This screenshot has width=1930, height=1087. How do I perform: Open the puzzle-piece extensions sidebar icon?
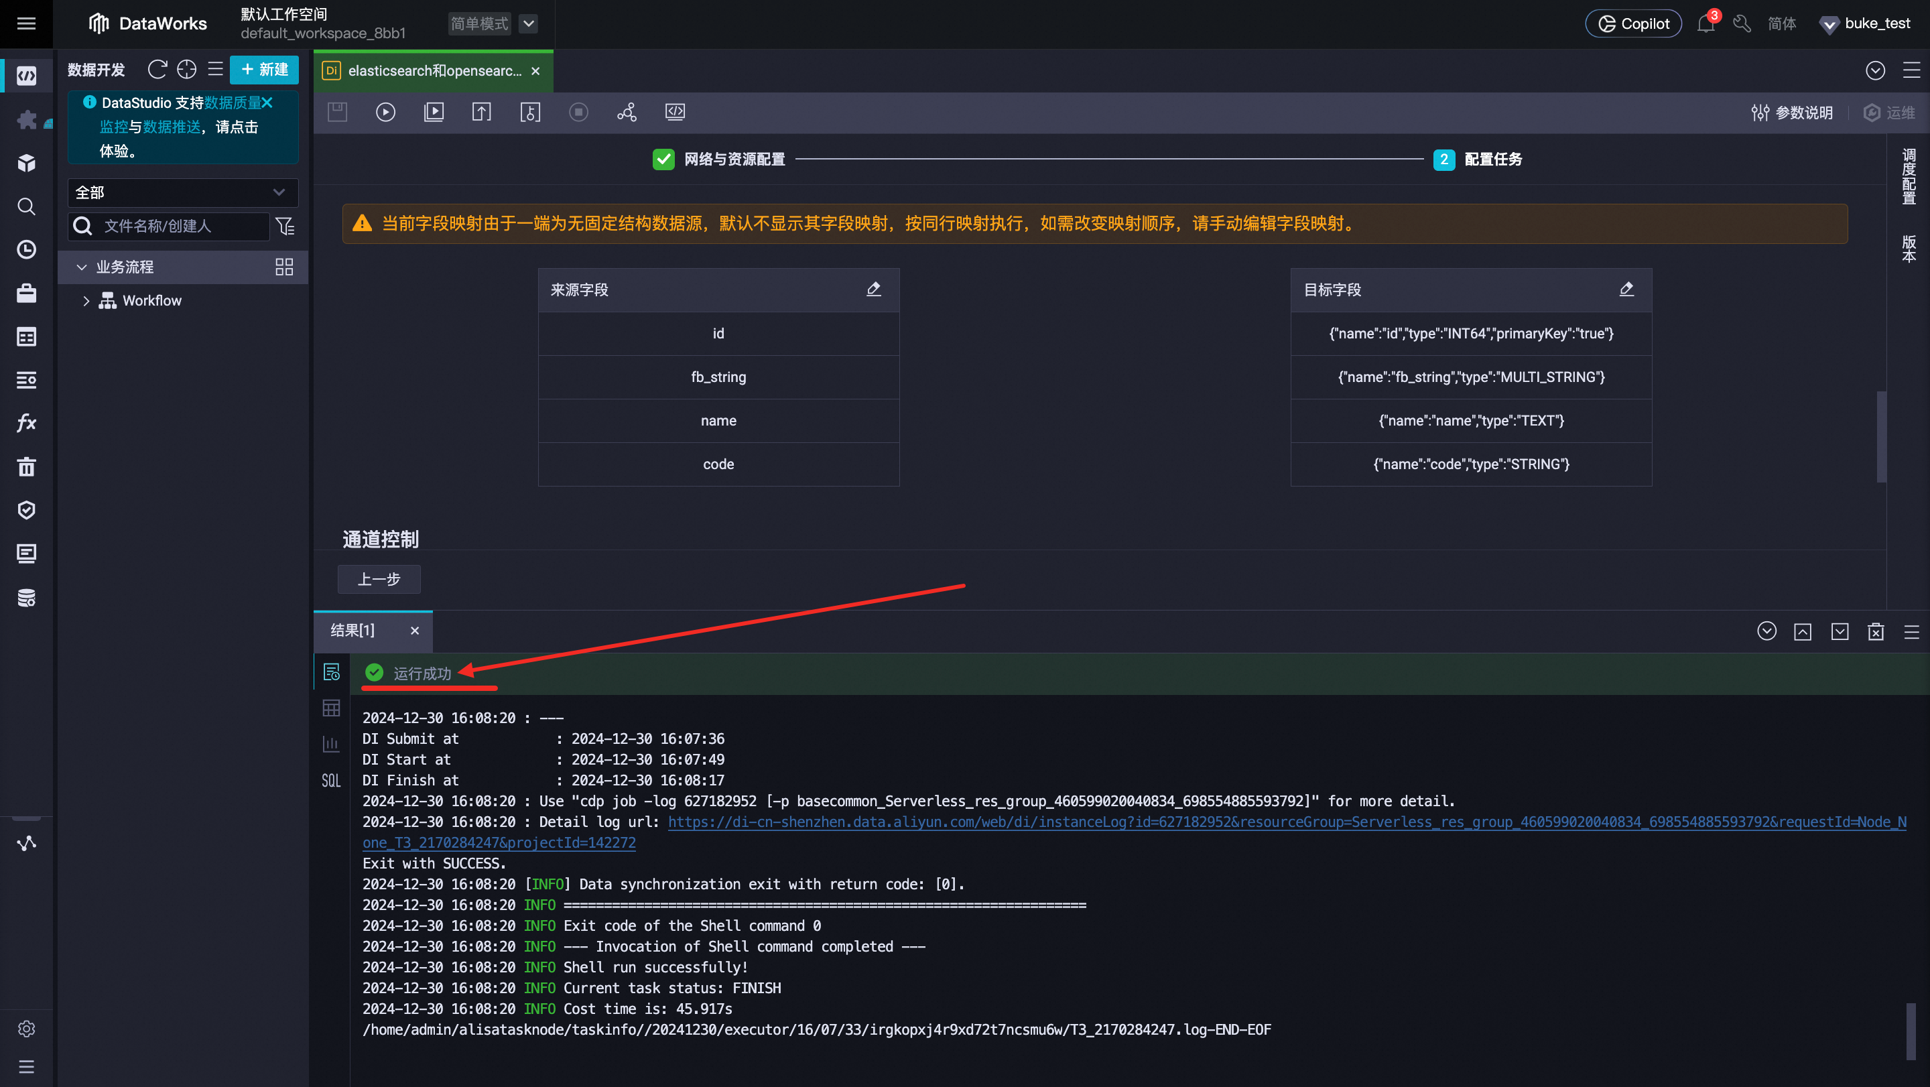point(26,120)
